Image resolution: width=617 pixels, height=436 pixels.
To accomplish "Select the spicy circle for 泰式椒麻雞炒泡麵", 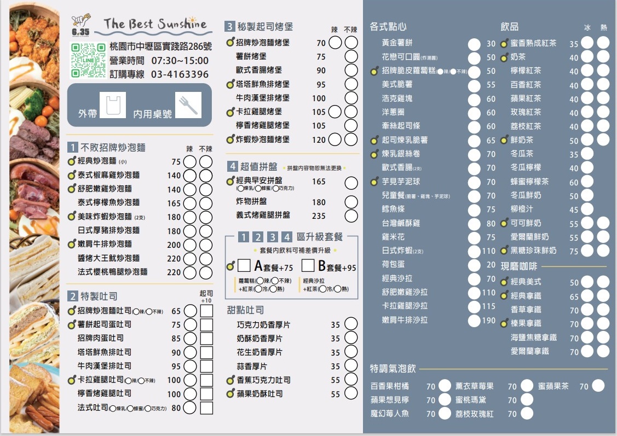I will click(189, 176).
